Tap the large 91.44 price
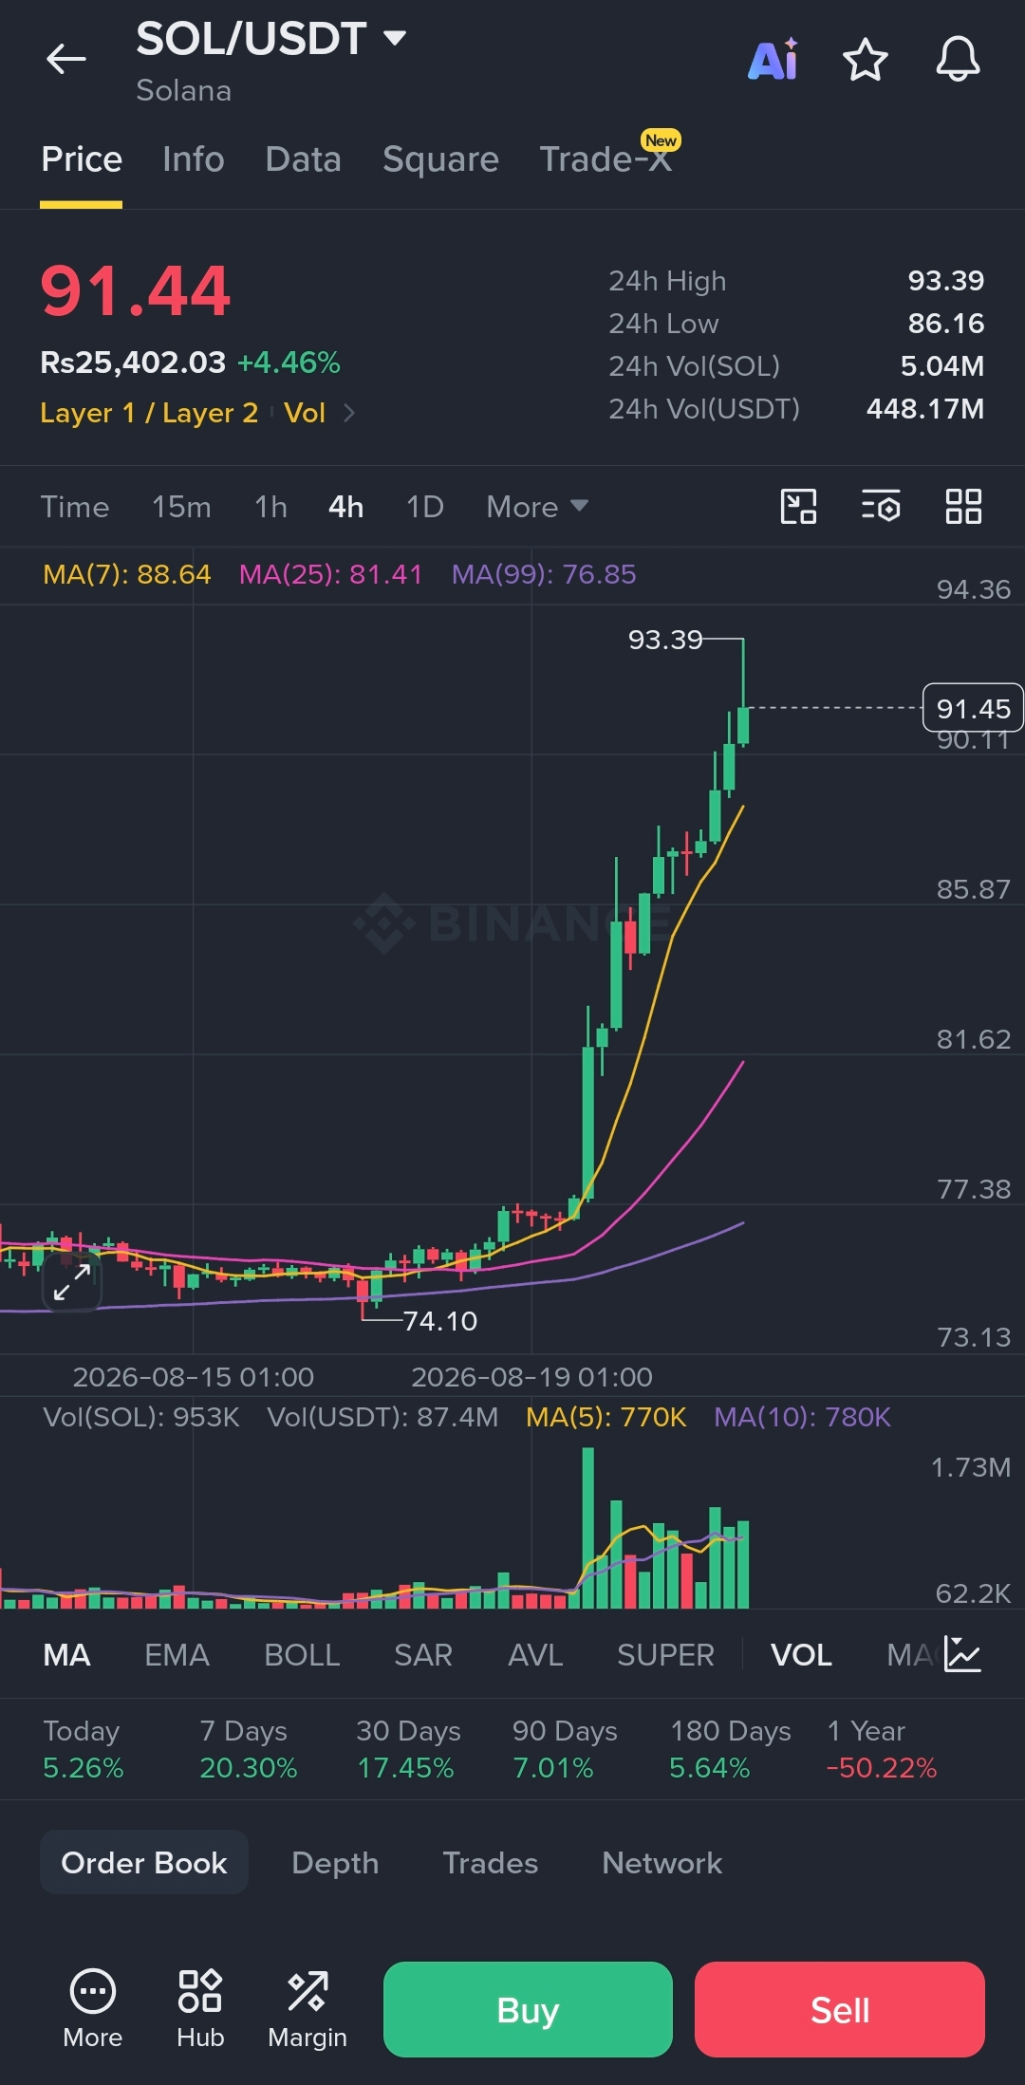The image size is (1025, 2085). point(136,290)
